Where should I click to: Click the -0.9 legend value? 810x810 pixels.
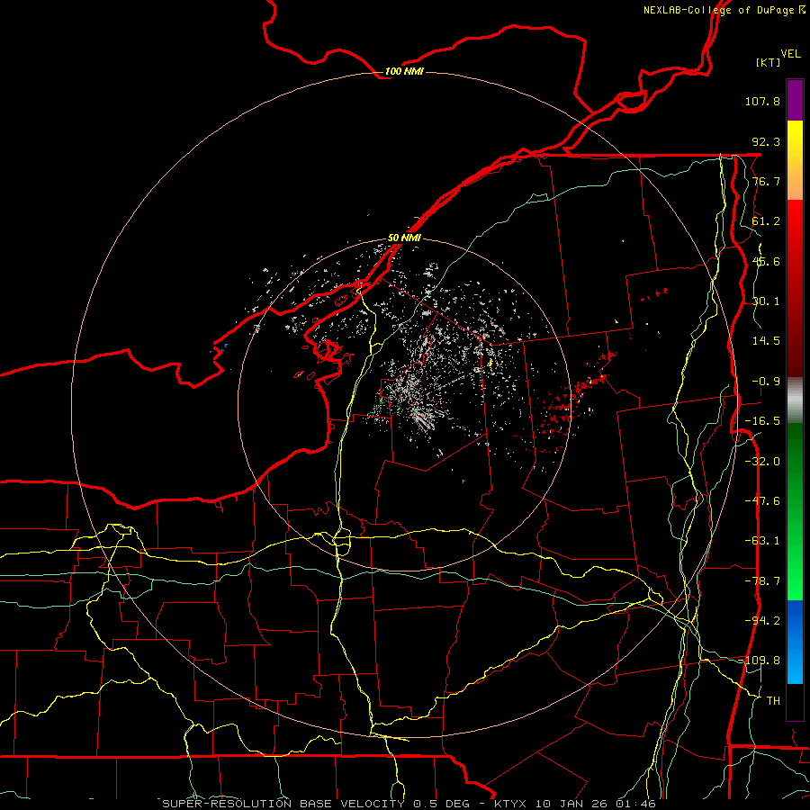(x=766, y=382)
